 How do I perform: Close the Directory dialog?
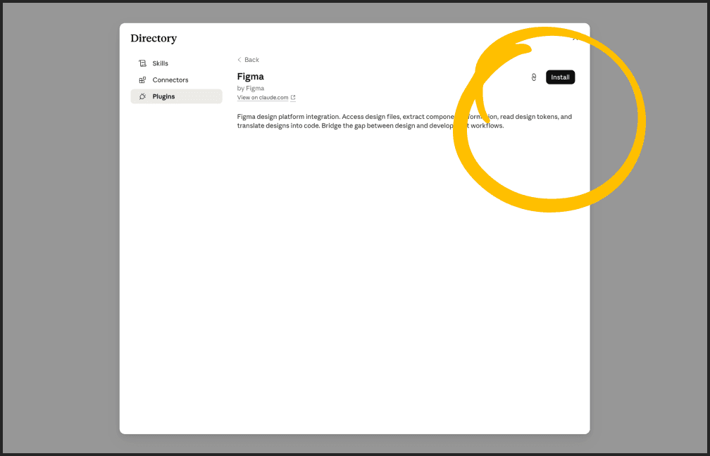[575, 39]
